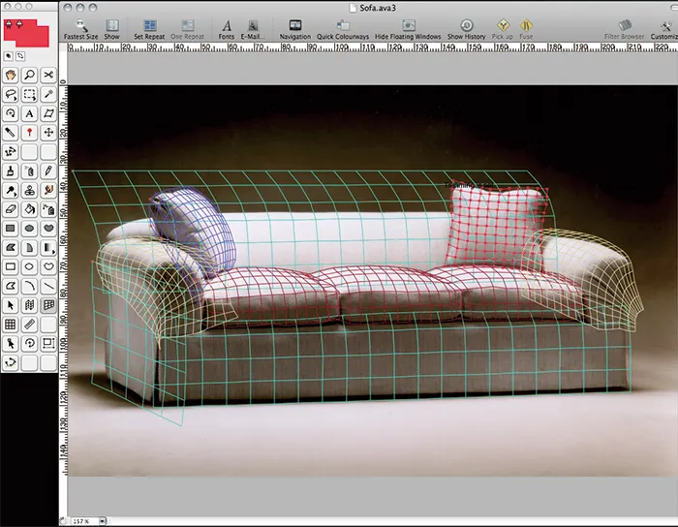
Task: Click One Repeat in the toolbar
Action: coord(187,30)
